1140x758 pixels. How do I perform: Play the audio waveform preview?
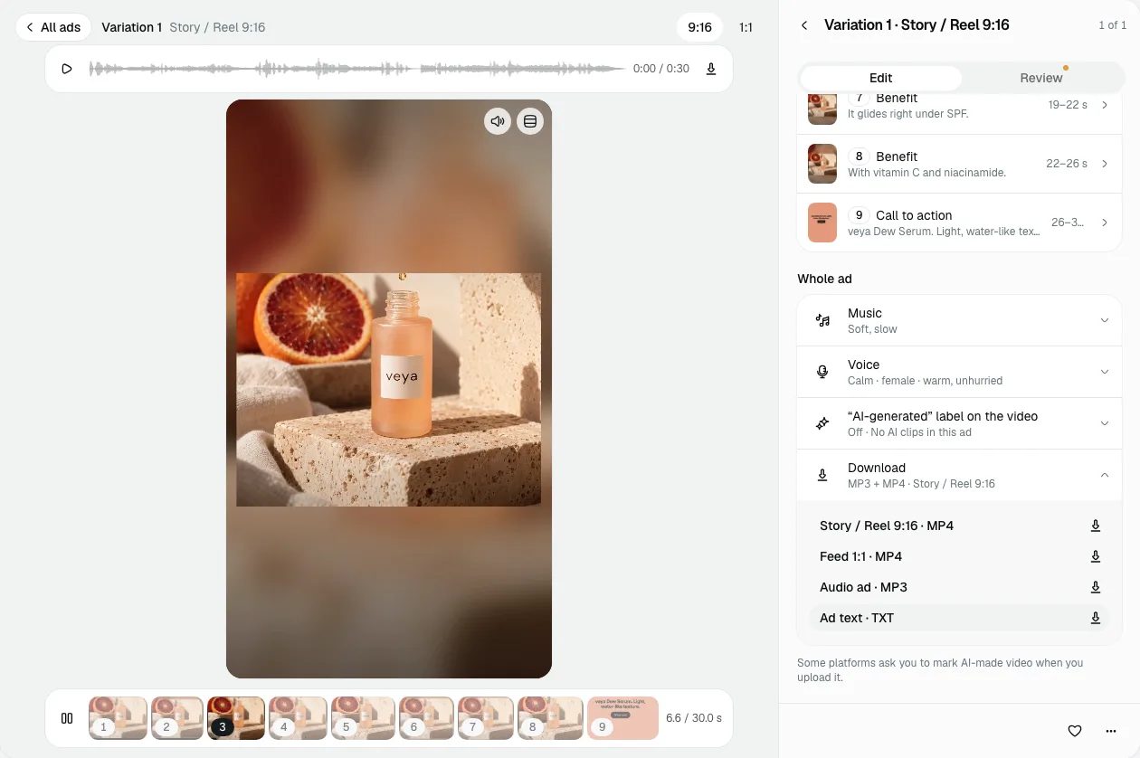[67, 69]
